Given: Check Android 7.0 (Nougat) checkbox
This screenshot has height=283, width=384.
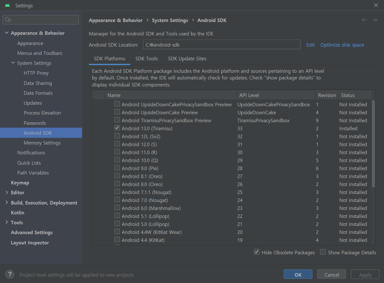Looking at the screenshot, I should pos(117,200).
